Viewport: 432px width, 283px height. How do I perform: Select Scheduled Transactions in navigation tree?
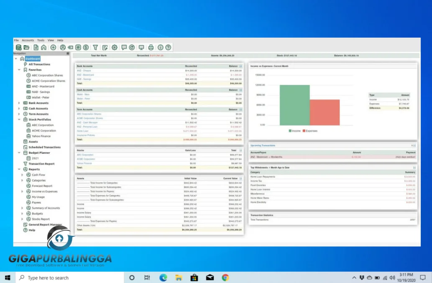click(x=44, y=147)
